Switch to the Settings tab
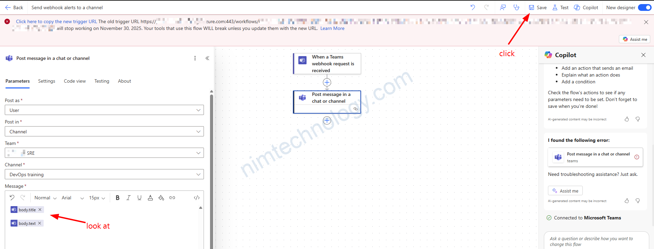This screenshot has width=654, height=249. pyautogui.click(x=47, y=81)
